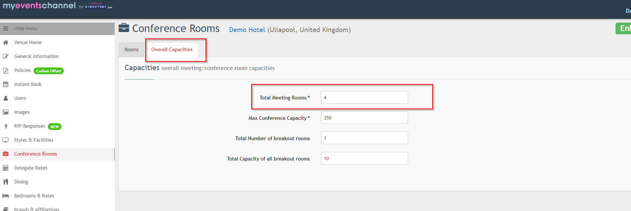Open the Demo Hotel link
Viewport: 631px width, 211px height.
click(247, 30)
